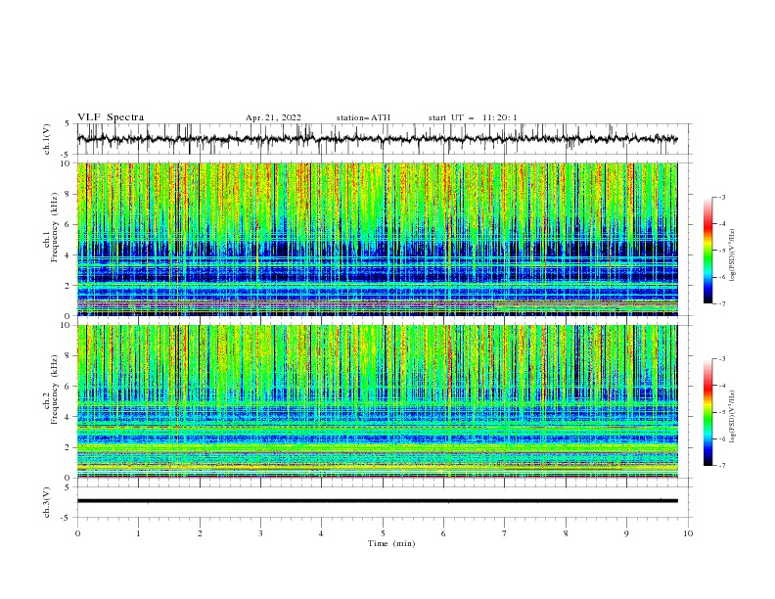Click time axis tick label "10"
This screenshot has height=599, width=775.
[688, 533]
